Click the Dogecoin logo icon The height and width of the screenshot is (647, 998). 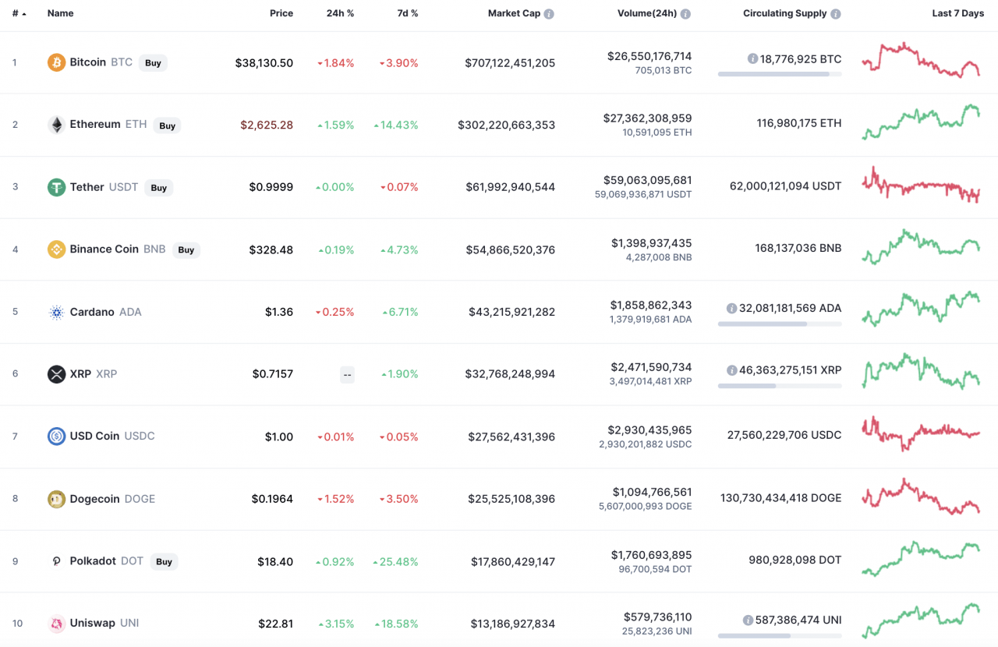click(x=56, y=499)
